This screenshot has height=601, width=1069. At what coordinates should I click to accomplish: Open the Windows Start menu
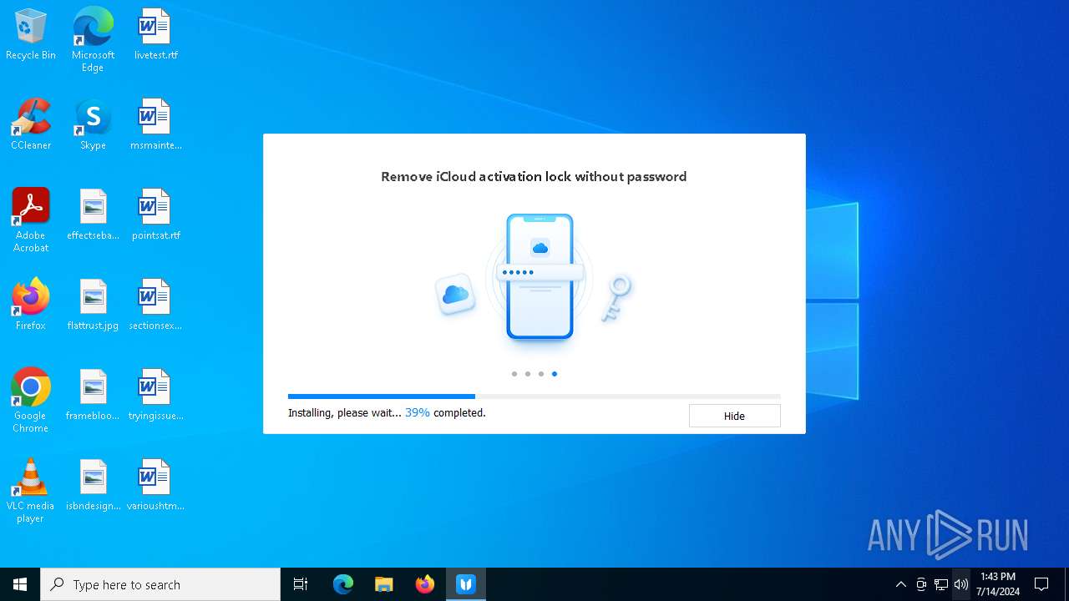[20, 584]
